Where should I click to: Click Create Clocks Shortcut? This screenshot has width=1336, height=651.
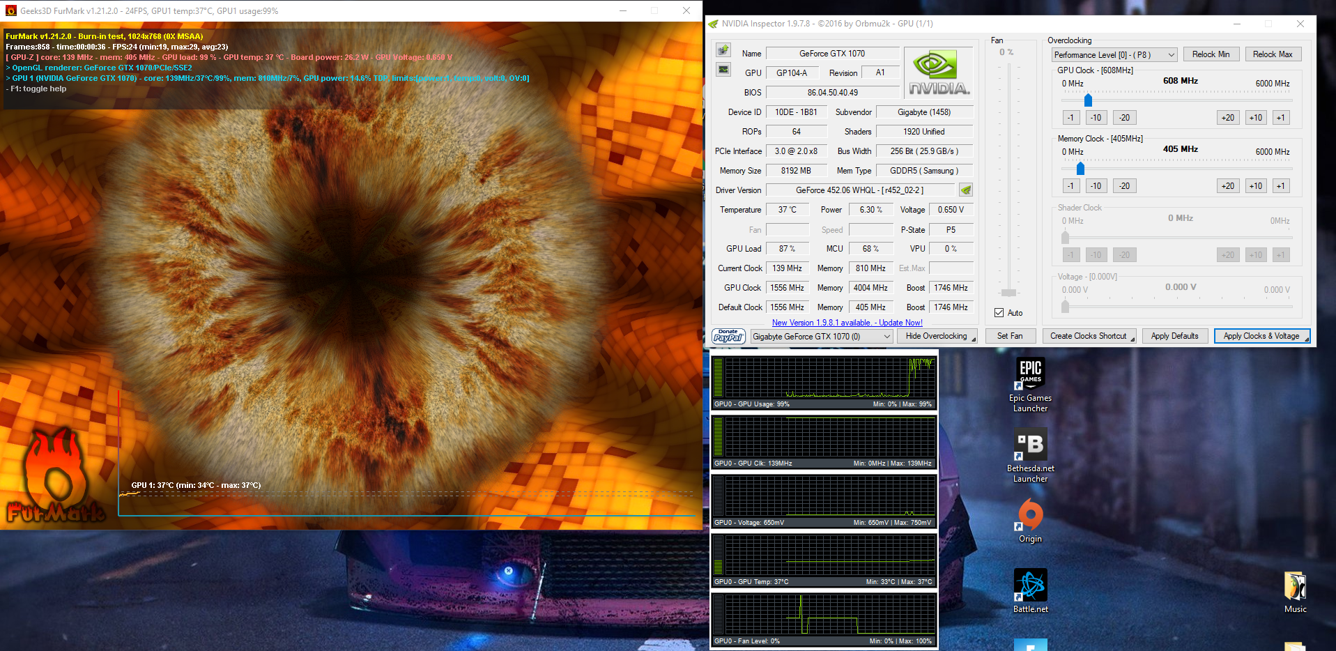[1089, 336]
